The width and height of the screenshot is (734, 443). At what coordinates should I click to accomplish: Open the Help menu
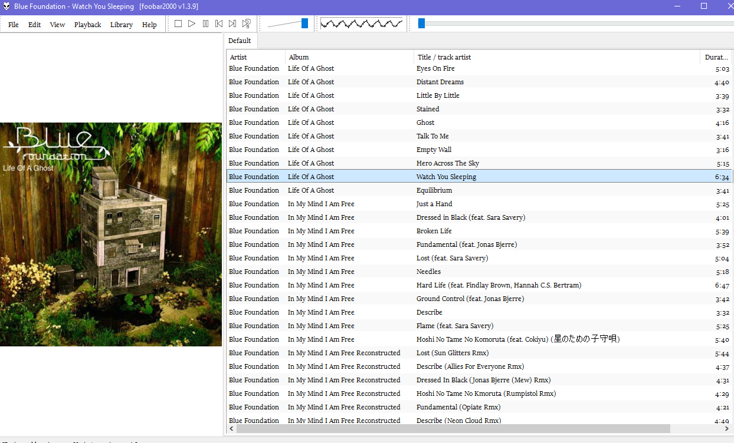pyautogui.click(x=150, y=25)
